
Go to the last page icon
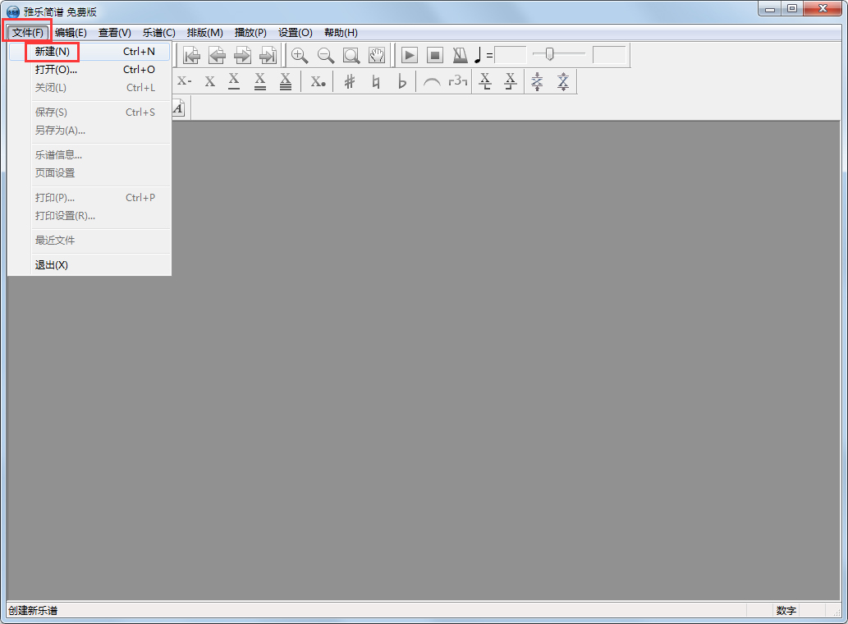coord(268,55)
